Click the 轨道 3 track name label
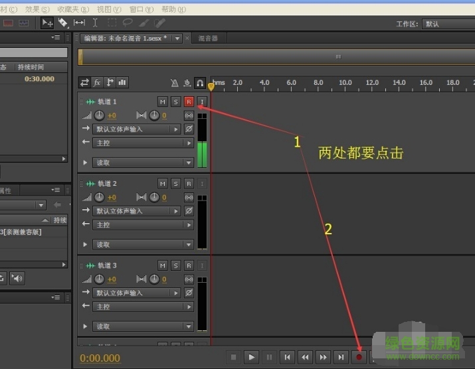 (108, 265)
